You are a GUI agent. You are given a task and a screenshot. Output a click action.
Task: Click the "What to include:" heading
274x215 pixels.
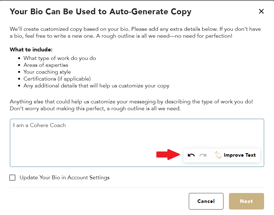31,50
